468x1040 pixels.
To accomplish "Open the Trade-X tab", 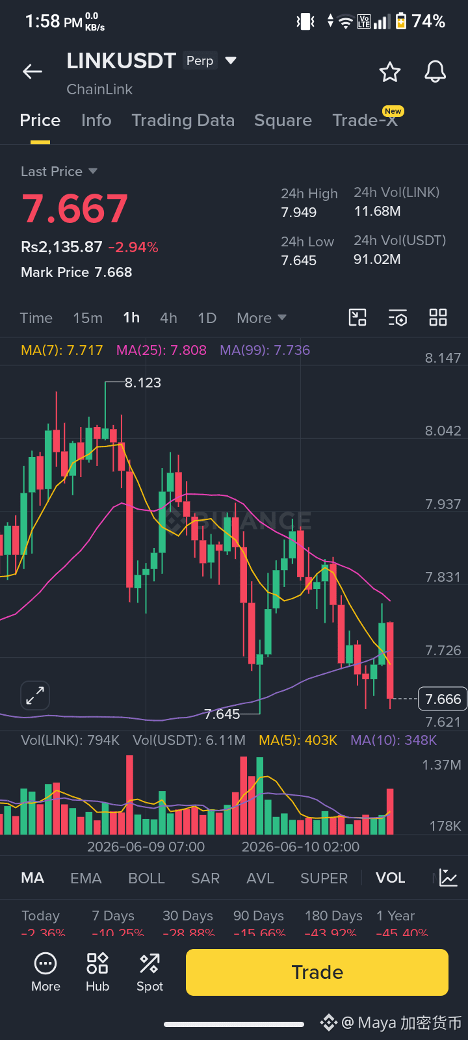I will point(365,120).
